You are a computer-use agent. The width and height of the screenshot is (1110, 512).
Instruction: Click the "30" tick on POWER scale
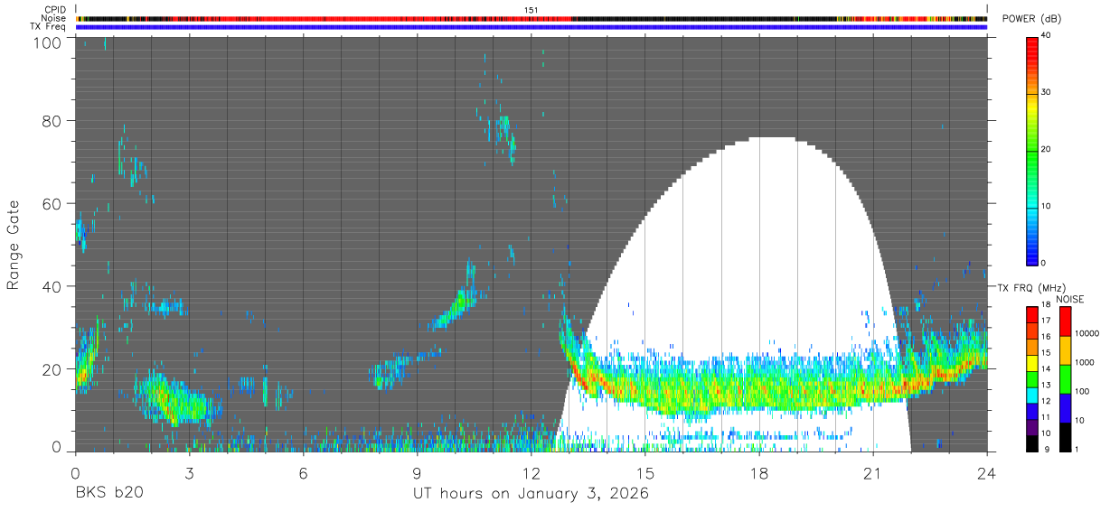pos(1045,92)
